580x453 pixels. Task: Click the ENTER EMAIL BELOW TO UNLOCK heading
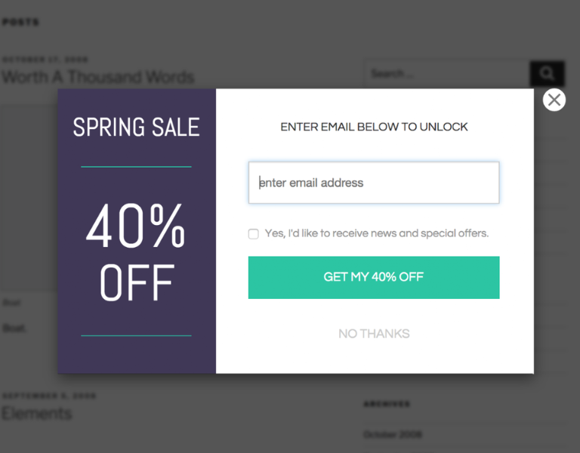[x=374, y=127]
